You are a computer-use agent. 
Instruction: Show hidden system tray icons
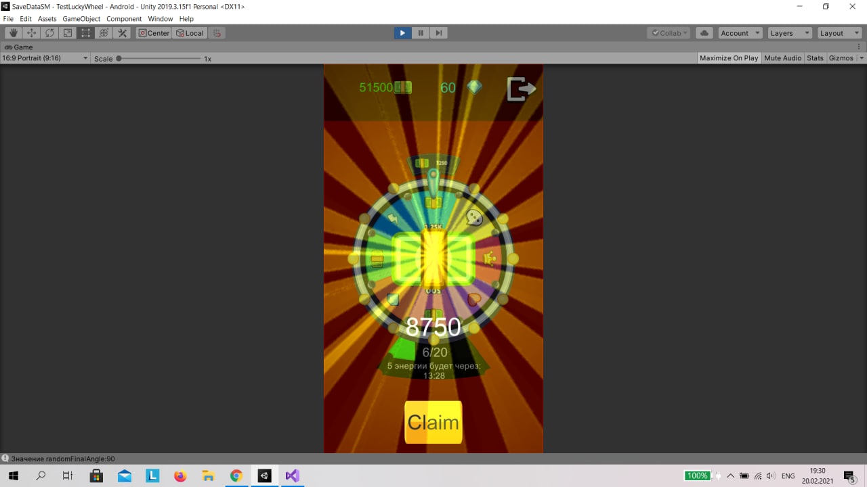point(730,476)
